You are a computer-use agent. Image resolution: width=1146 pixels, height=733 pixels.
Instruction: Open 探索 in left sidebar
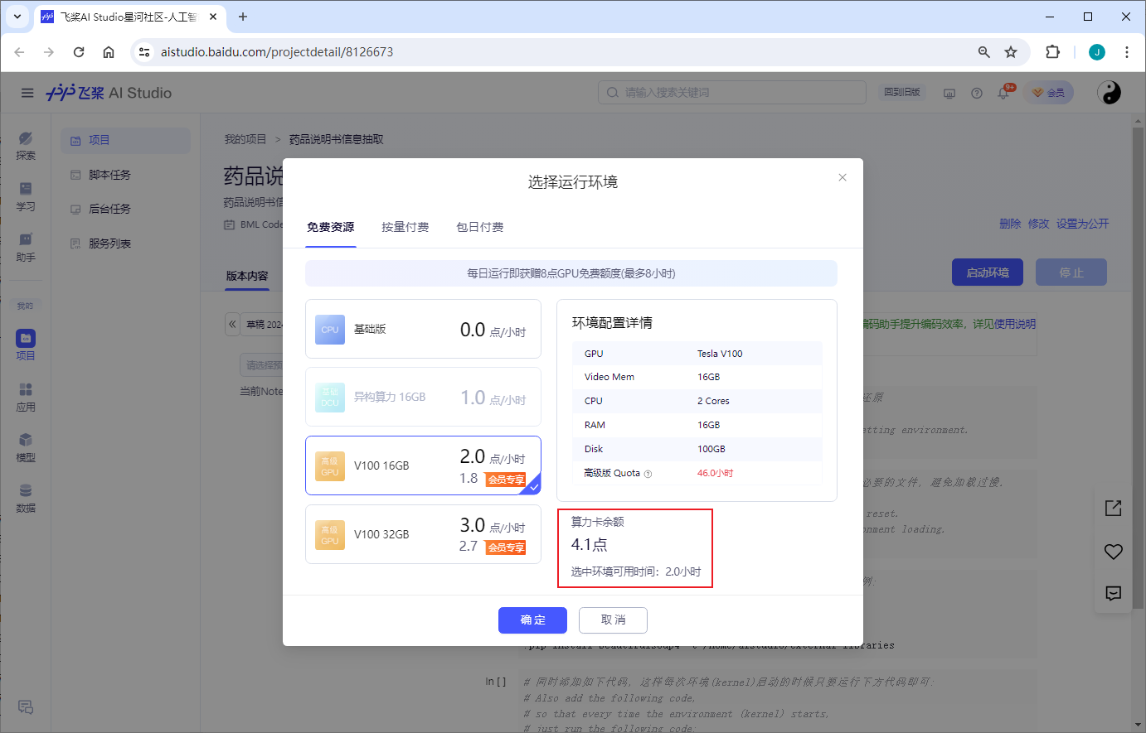click(x=26, y=146)
